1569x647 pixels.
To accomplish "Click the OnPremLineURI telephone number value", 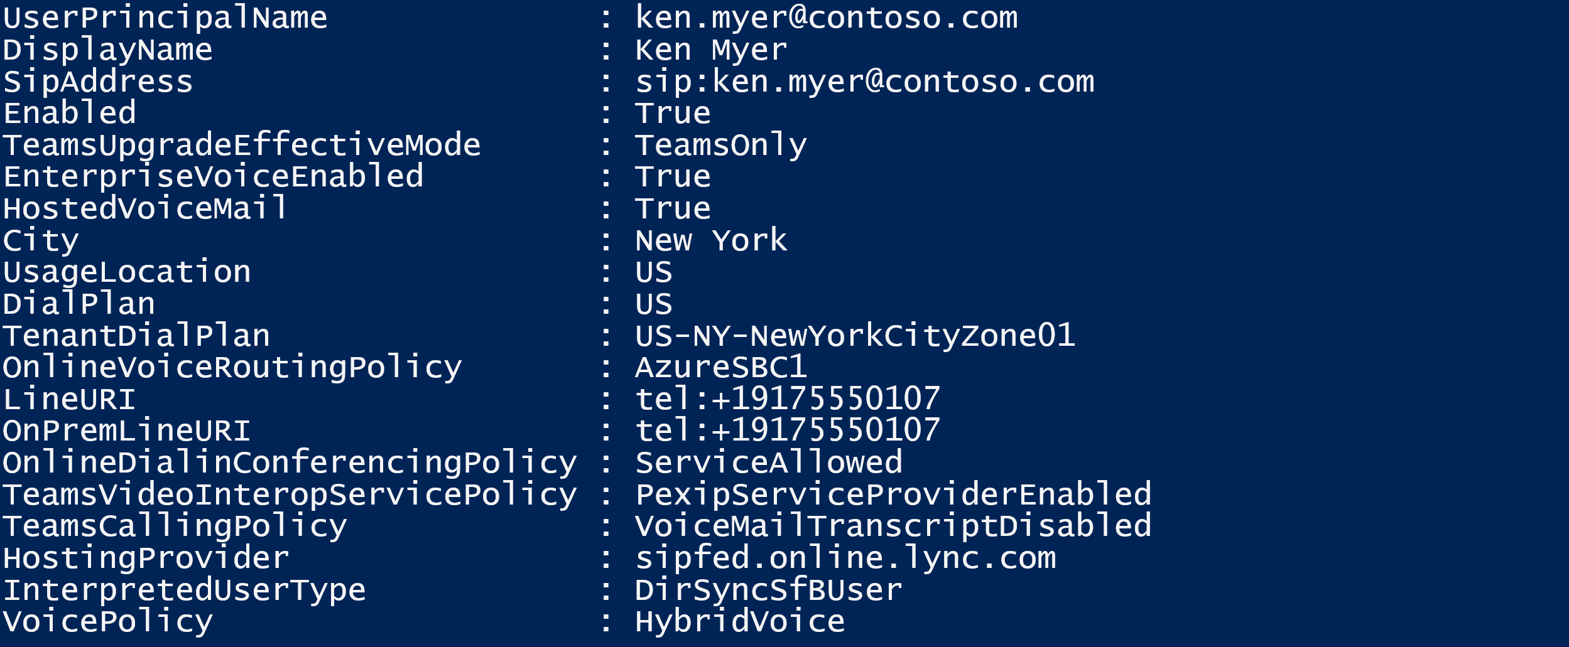I will (x=787, y=430).
